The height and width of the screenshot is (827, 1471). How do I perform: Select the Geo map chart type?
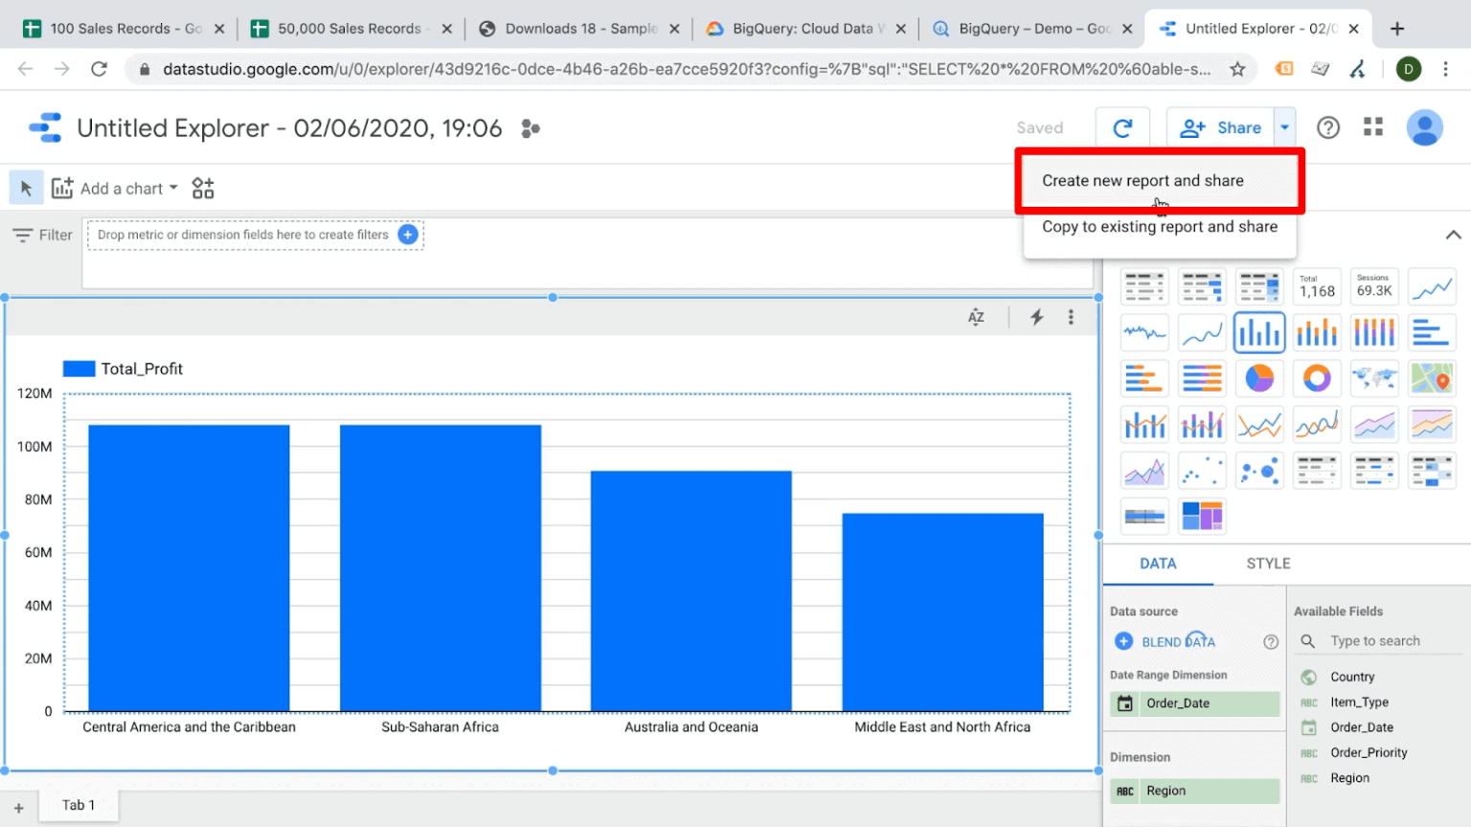[1374, 378]
